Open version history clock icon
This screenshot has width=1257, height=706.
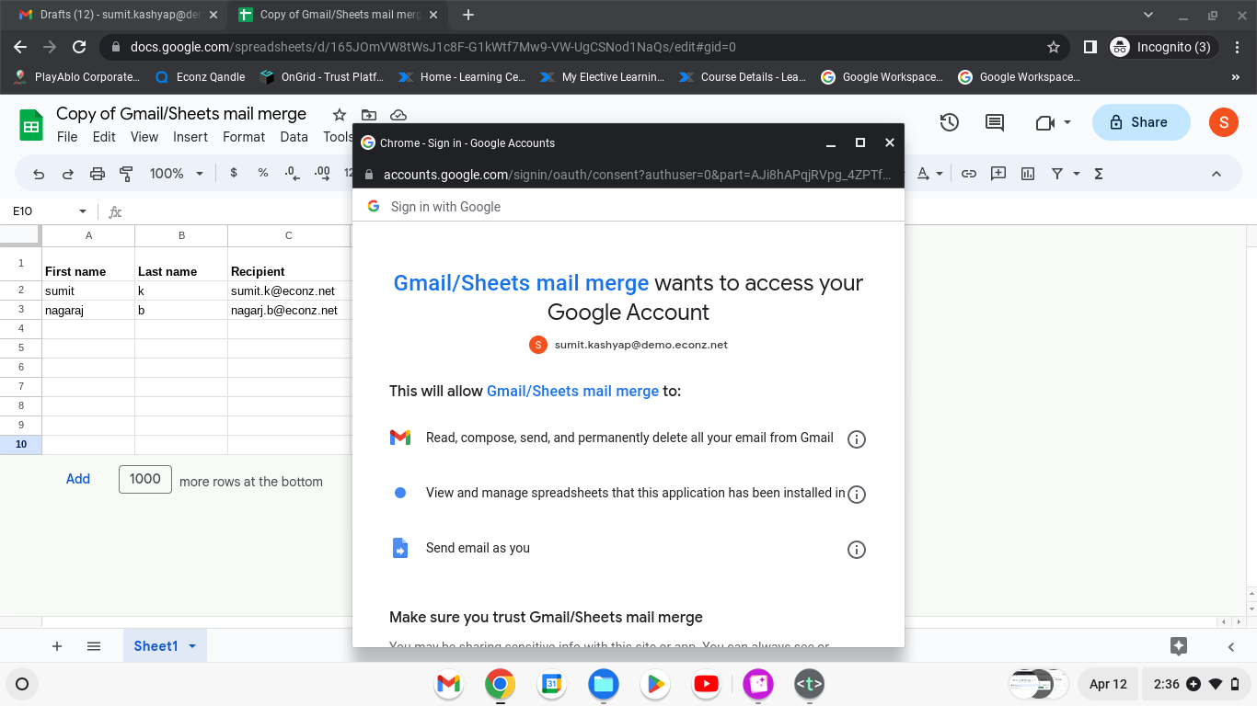point(950,122)
